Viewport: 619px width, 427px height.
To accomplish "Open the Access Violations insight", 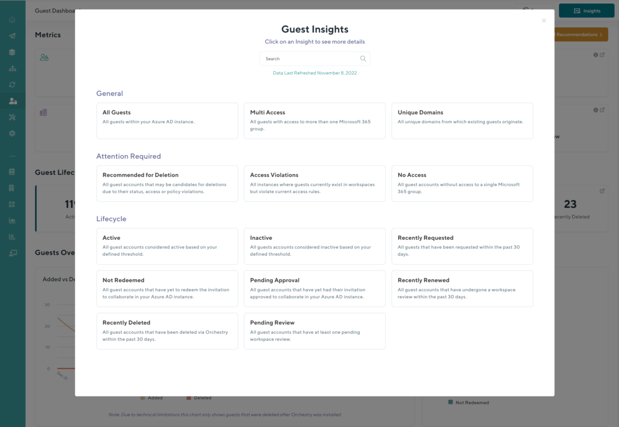I will pos(315,184).
